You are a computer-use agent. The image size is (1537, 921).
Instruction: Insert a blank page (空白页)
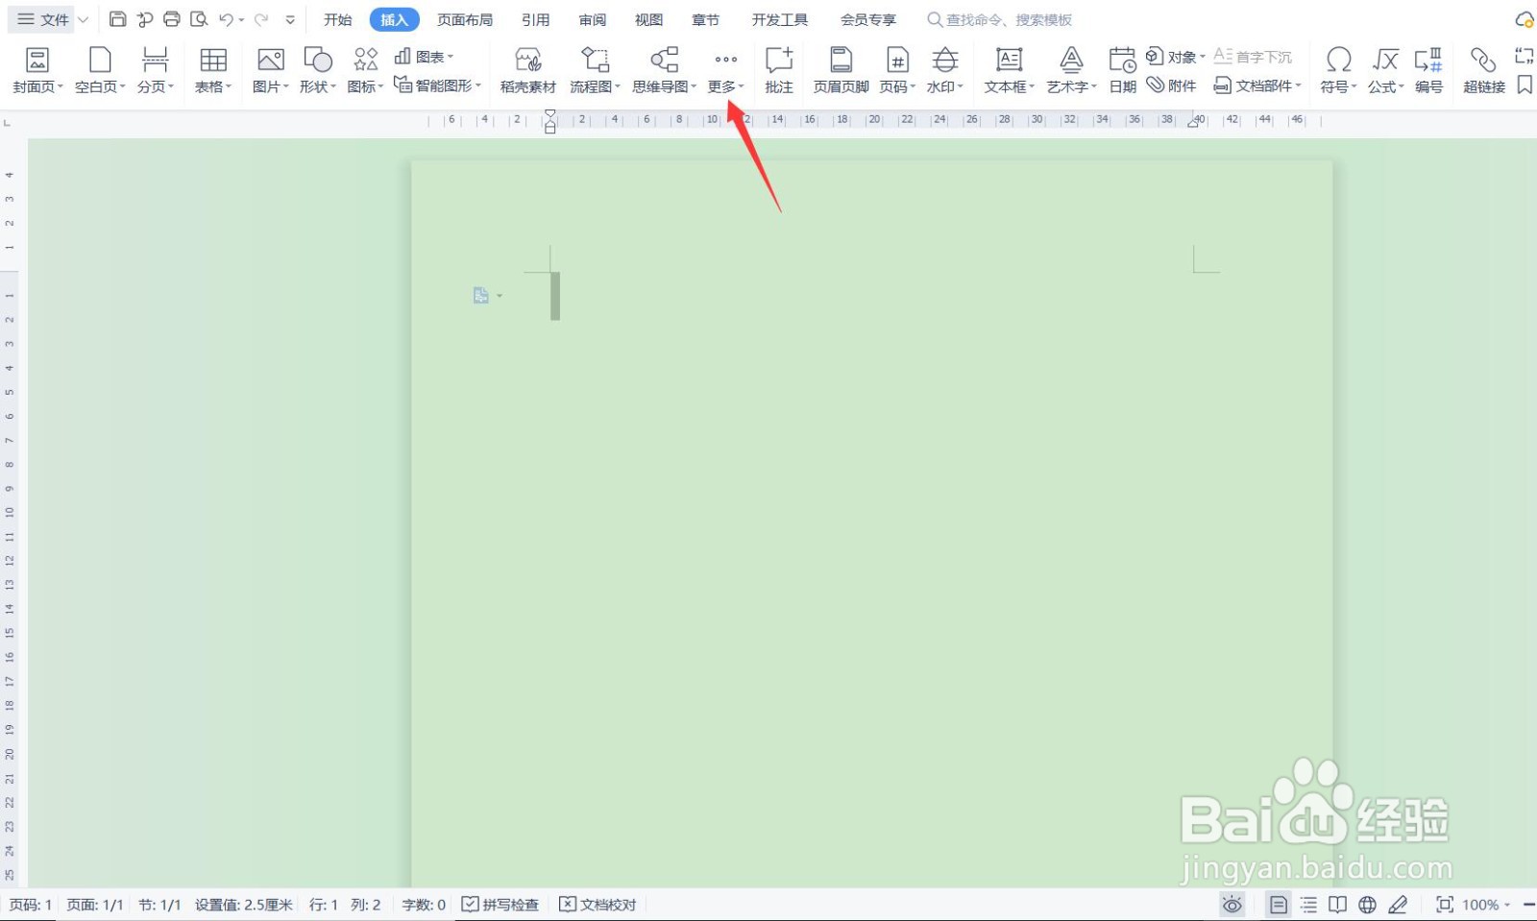[100, 70]
